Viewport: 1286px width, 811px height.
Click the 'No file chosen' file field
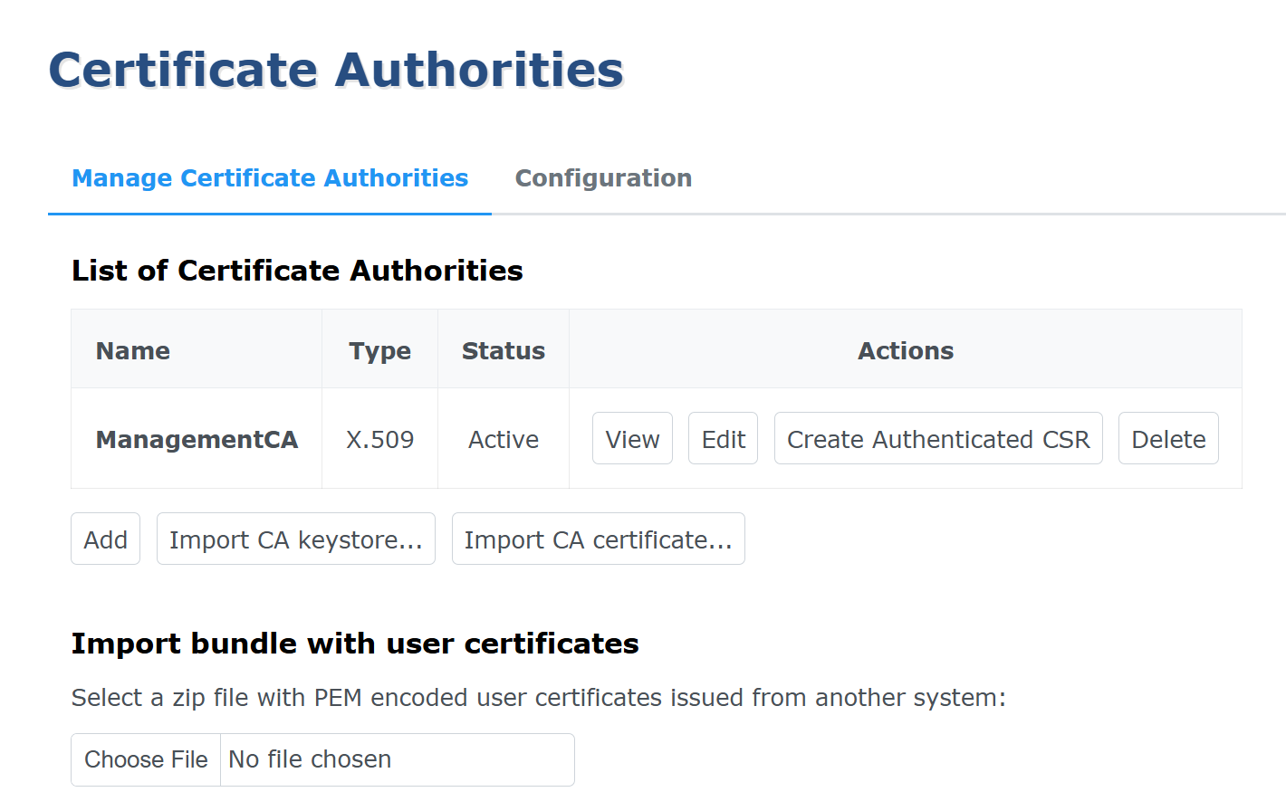click(397, 759)
